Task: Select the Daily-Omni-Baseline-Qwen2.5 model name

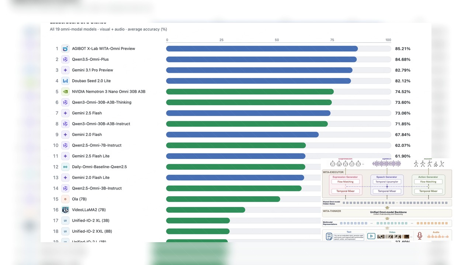Action: [99, 167]
